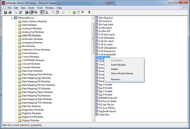
Task: Click the page with magnifier preview icon
Action: 46,12
